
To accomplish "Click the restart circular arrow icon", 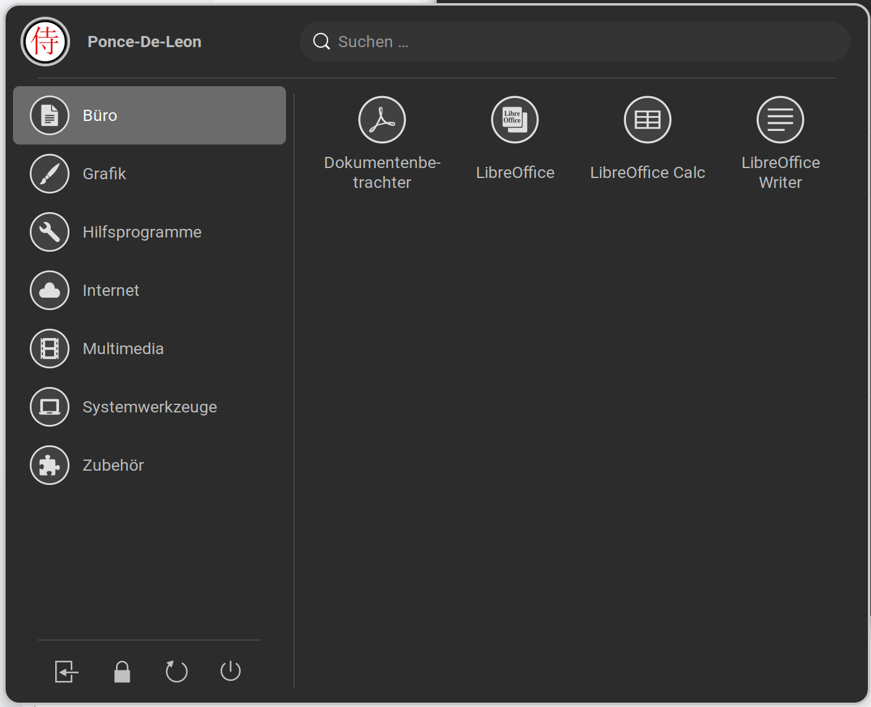I will [176, 671].
